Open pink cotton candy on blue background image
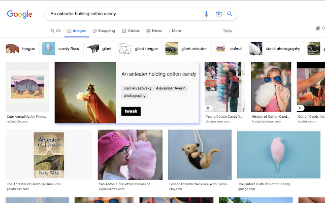Image resolution: width=325 pixels, height=203 pixels. [x=279, y=155]
